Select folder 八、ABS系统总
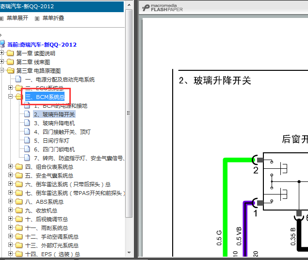This screenshot has width=308, height=260. click(x=44, y=202)
